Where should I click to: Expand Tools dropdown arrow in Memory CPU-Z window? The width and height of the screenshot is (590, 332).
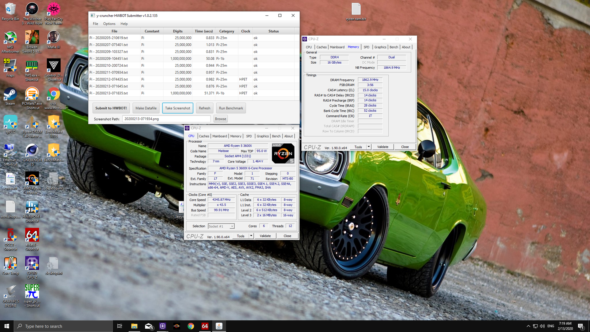369,147
